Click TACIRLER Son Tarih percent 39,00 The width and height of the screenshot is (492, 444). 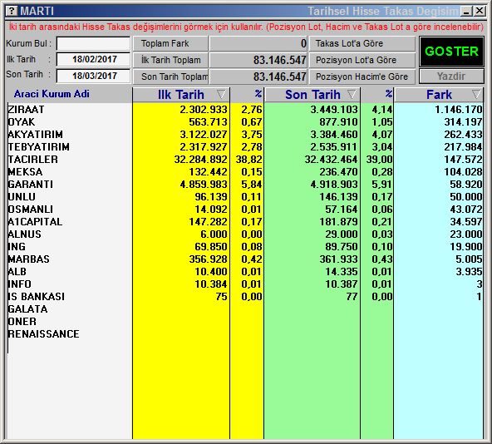click(379, 159)
